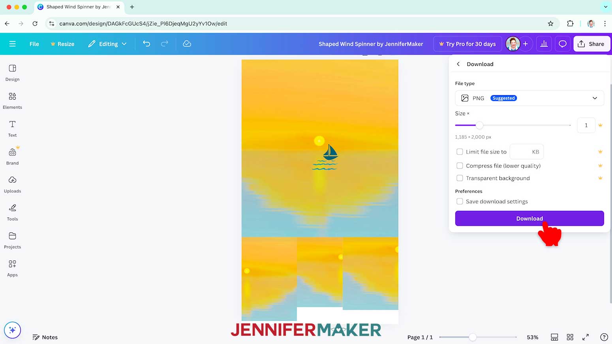612x344 pixels.
Task: Click the 53% zoom percentage
Action: click(x=532, y=337)
